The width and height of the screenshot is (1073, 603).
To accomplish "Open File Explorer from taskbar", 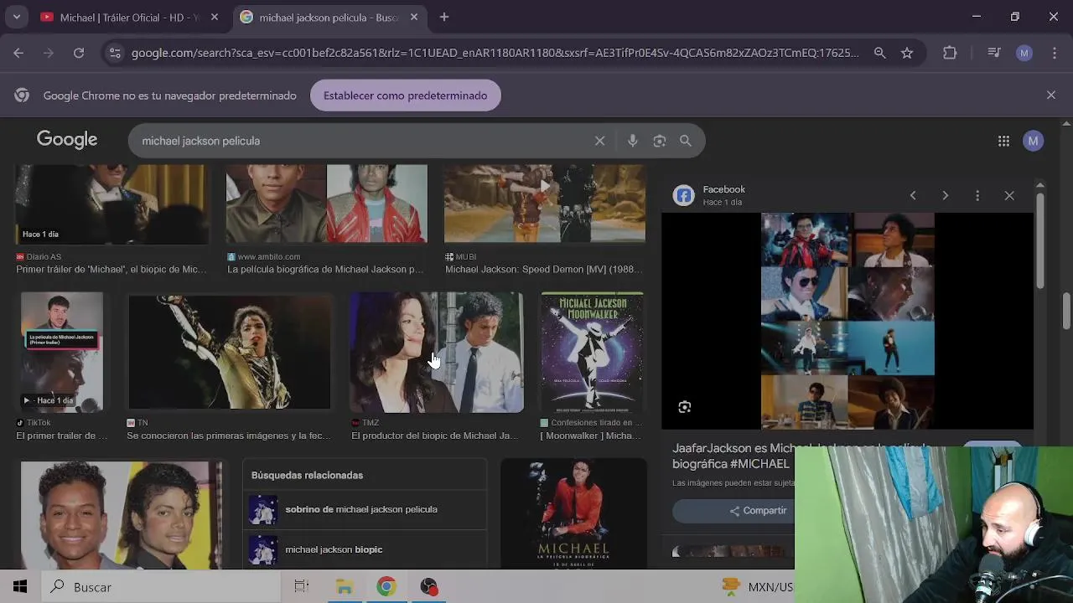I will coord(345,587).
